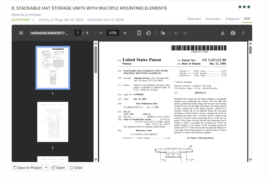
Task: Toggle the middle star rating
Action: (244, 7)
